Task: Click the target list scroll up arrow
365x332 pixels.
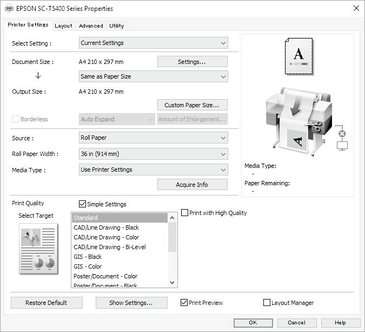Action: pos(172,218)
